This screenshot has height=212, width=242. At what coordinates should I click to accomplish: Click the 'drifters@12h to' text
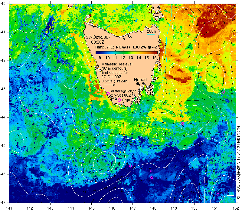124,91
